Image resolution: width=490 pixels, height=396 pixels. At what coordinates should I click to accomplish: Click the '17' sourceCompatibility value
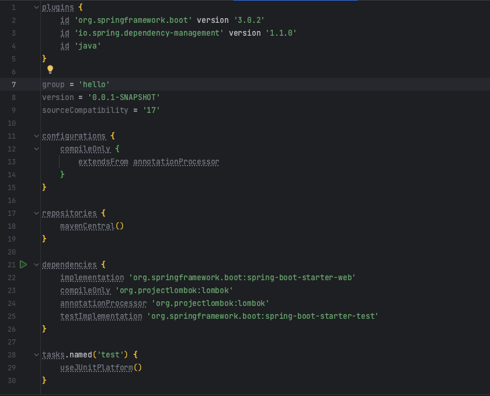(151, 110)
